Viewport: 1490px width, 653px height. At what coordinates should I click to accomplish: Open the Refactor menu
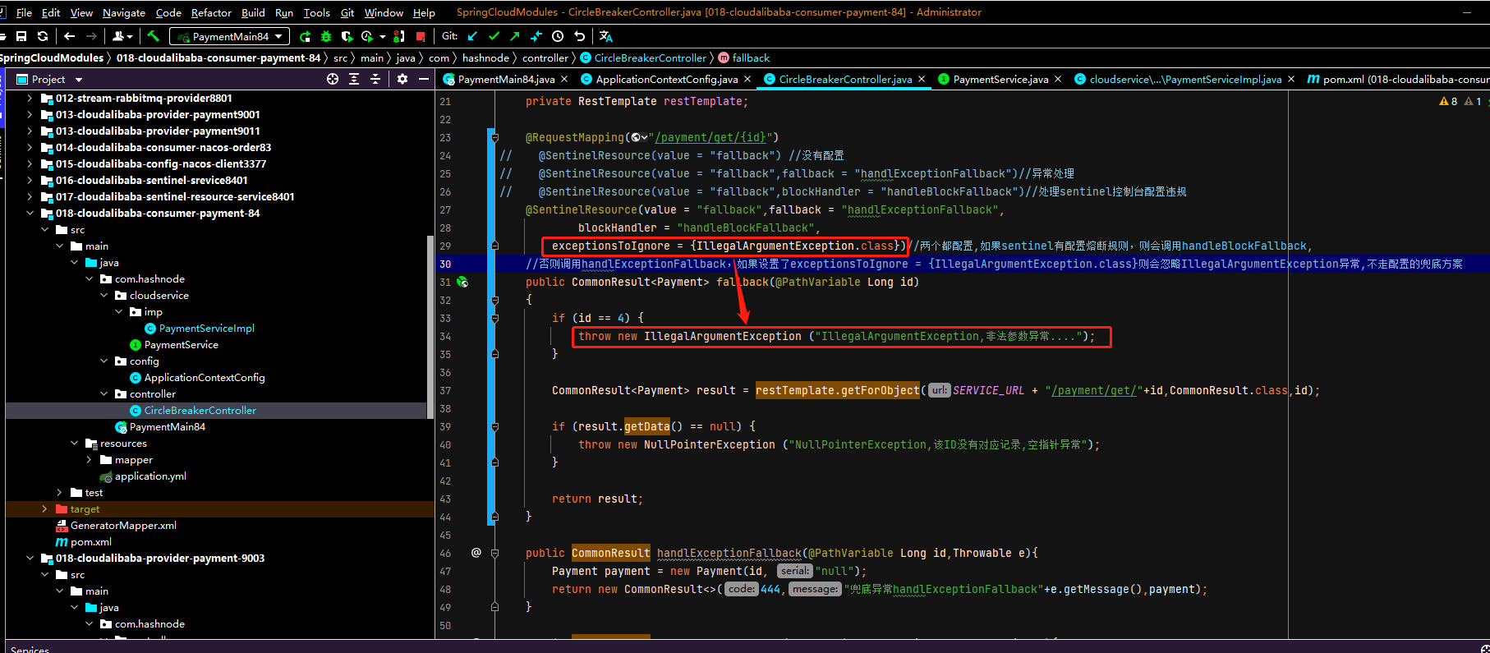[x=211, y=12]
